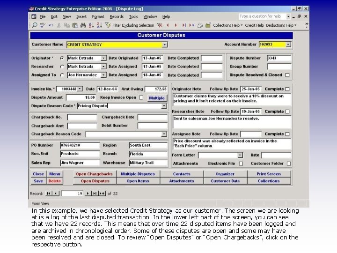The image size is (337, 253).
Task: Click the Open Disputes button
Action: [x=95, y=181]
